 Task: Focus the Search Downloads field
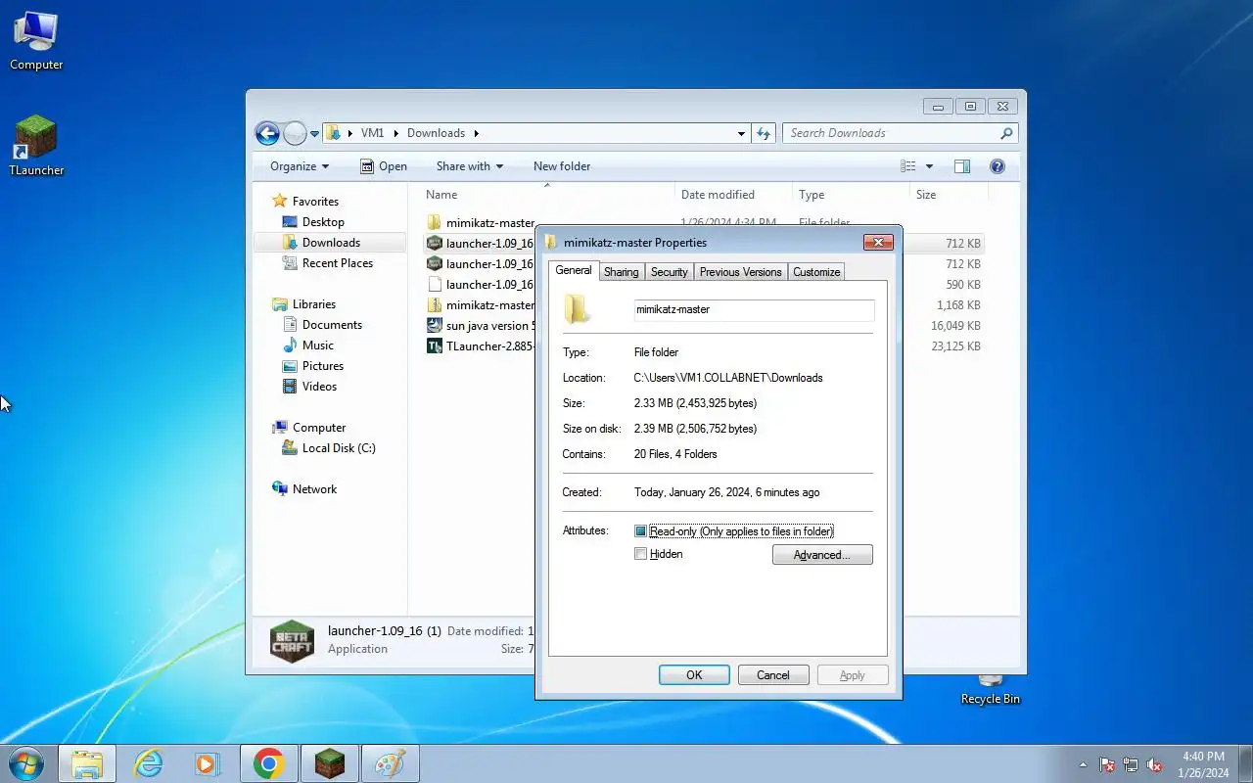(900, 133)
